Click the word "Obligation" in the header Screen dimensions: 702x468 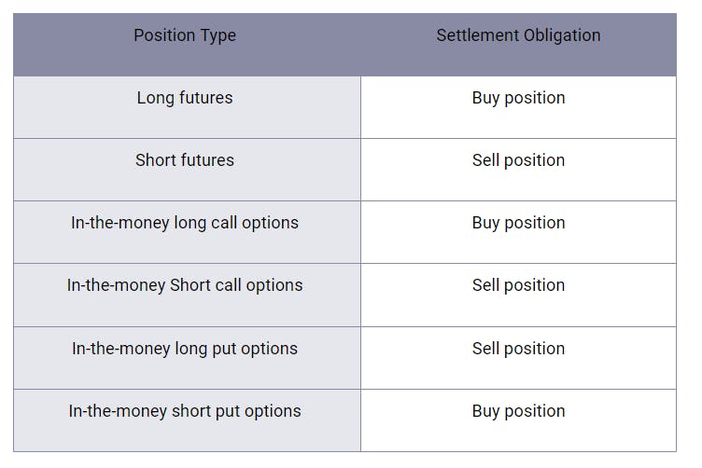coord(562,36)
